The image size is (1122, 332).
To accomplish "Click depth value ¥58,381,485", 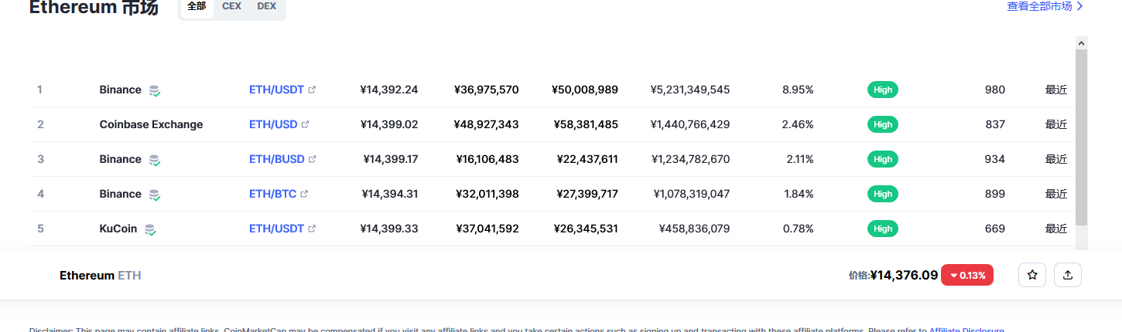I will pos(586,124).
